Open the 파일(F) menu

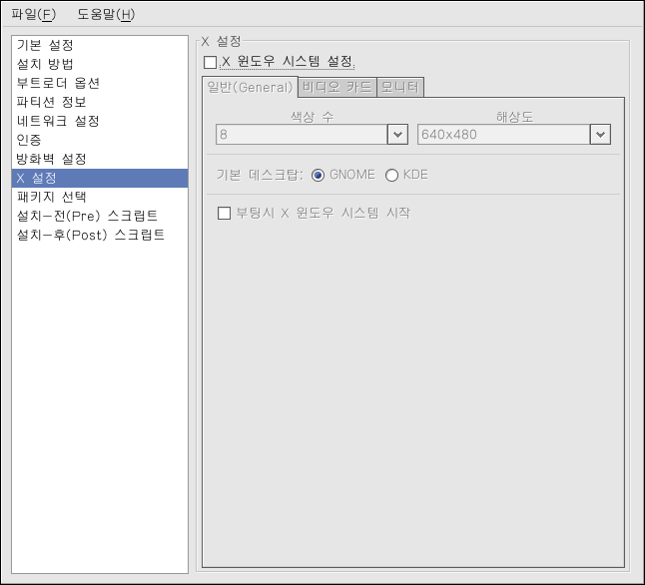[x=33, y=14]
